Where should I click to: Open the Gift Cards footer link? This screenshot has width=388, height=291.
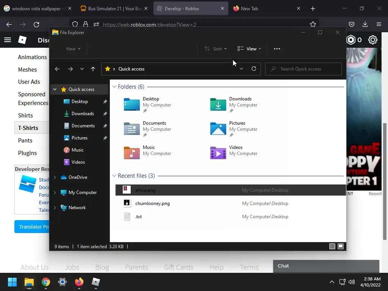coord(179,267)
